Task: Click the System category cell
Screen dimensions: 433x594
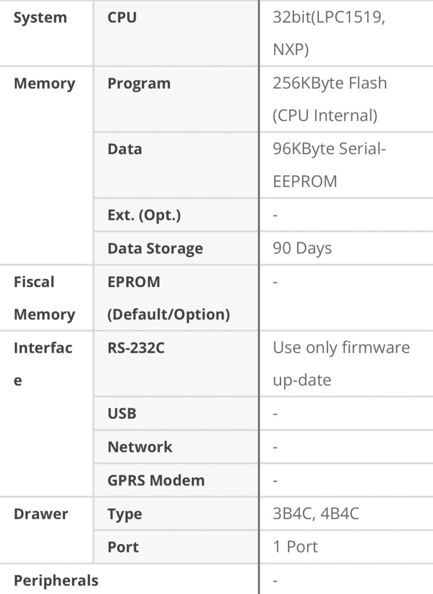Action: pyautogui.click(x=40, y=17)
